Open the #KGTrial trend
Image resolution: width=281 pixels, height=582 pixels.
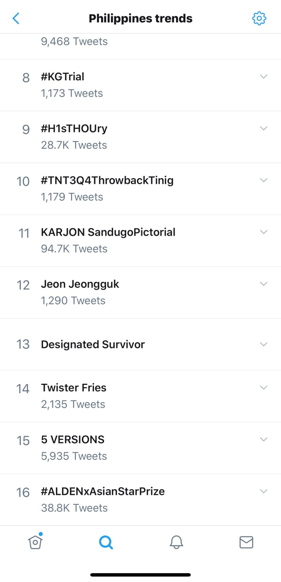tap(63, 77)
